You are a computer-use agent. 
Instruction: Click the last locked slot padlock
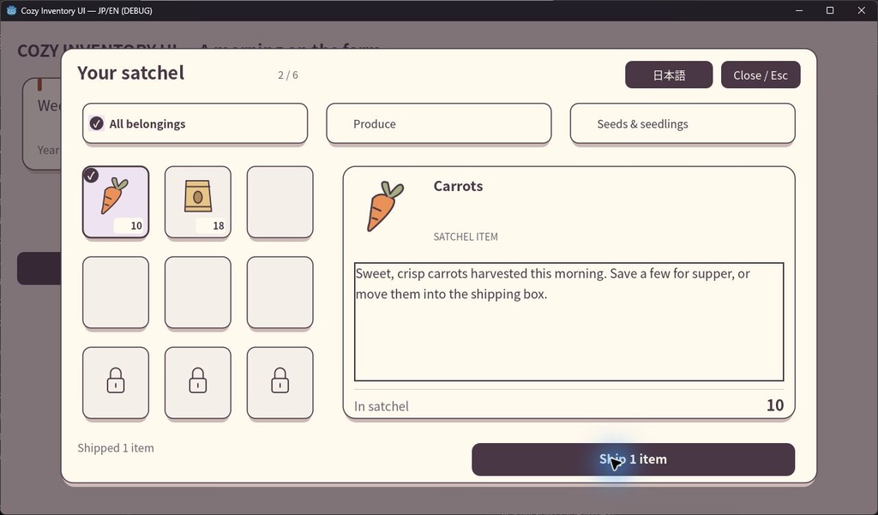pyautogui.click(x=280, y=380)
